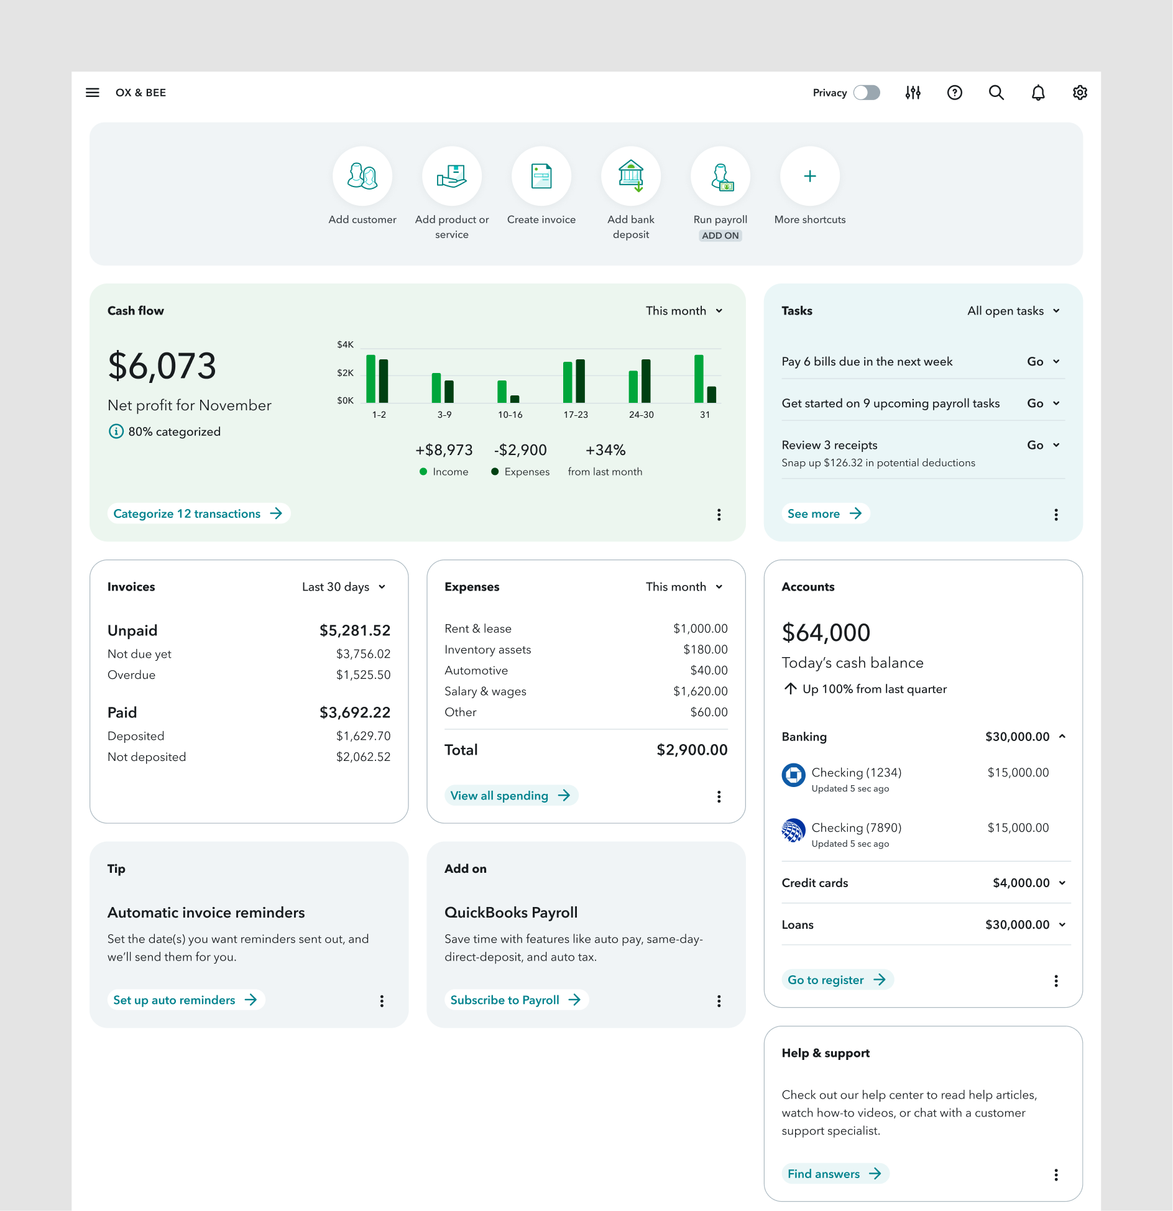Image resolution: width=1173 pixels, height=1211 pixels.
Task: Click the notifications bell icon
Action: coord(1038,92)
